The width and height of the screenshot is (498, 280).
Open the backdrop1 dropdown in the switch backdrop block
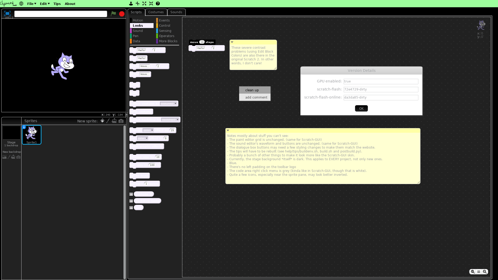(170, 120)
